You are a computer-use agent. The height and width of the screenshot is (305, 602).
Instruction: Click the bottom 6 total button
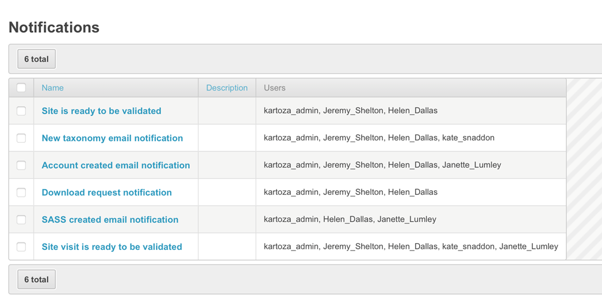(x=36, y=279)
